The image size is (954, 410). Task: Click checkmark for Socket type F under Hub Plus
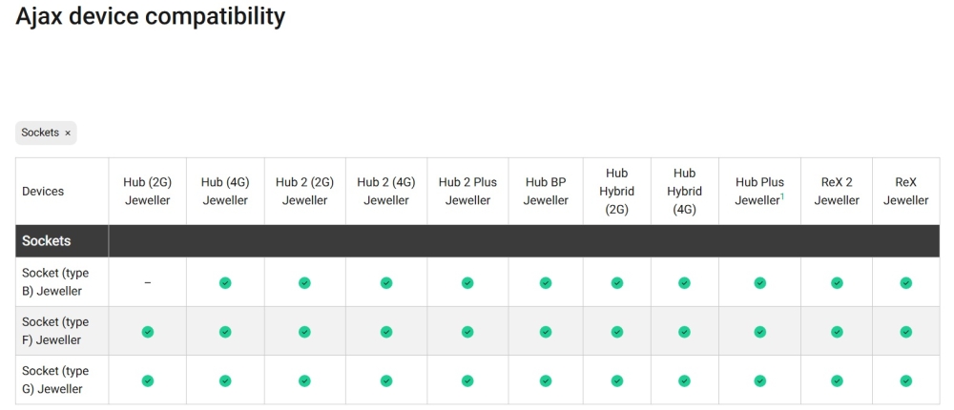759,332
